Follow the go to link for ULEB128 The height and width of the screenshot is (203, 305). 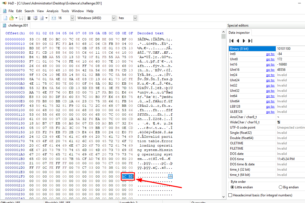[270, 112]
